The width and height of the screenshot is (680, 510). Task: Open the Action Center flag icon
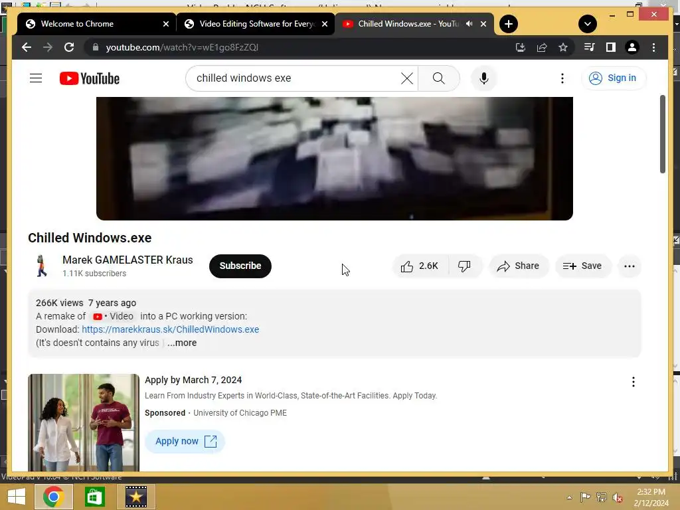[586, 497]
